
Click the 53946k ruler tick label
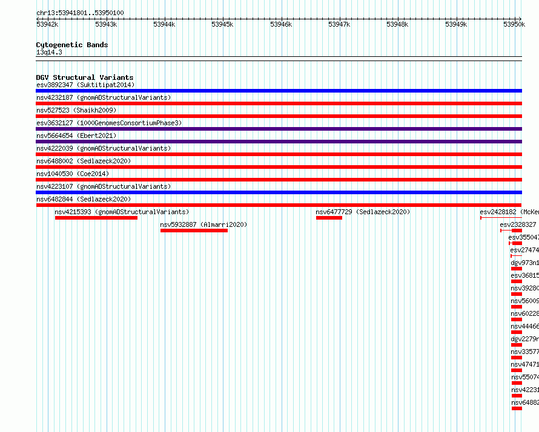[281, 24]
